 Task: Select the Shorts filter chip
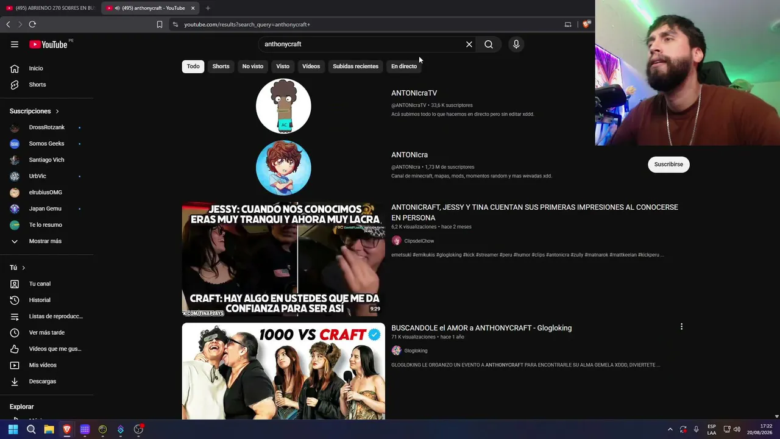[x=221, y=66]
